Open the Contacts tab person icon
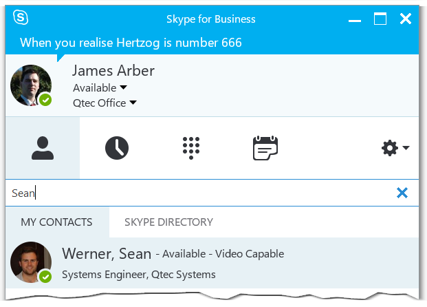The image size is (427, 307). coord(43,148)
